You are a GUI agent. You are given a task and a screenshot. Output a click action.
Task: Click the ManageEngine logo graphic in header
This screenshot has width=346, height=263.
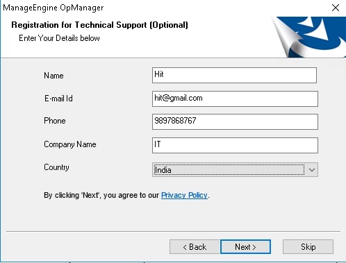coord(309,37)
